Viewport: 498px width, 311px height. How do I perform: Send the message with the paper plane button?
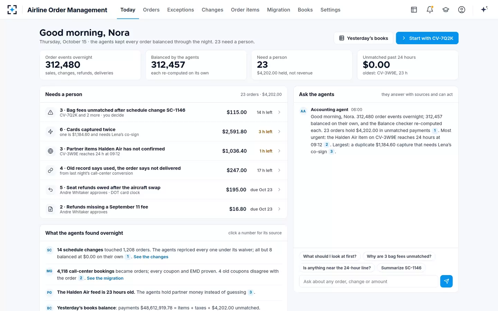[x=446, y=281]
